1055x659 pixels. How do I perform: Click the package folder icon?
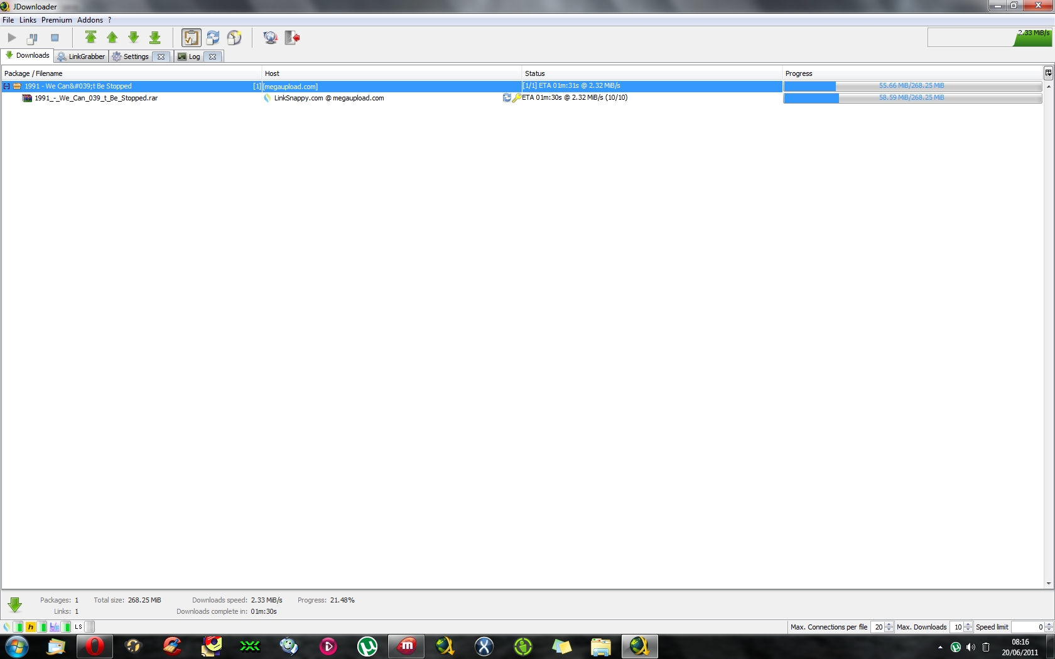(17, 86)
